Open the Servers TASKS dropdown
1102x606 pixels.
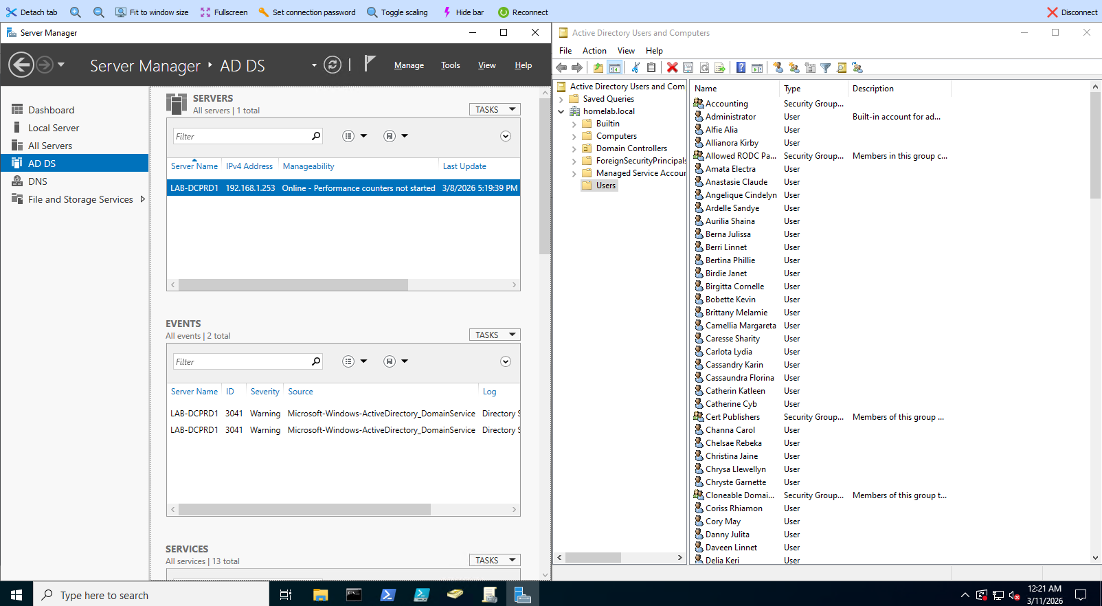(x=495, y=110)
